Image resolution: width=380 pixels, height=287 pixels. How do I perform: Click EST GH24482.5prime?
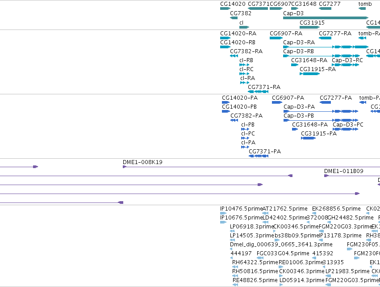coord(351,218)
